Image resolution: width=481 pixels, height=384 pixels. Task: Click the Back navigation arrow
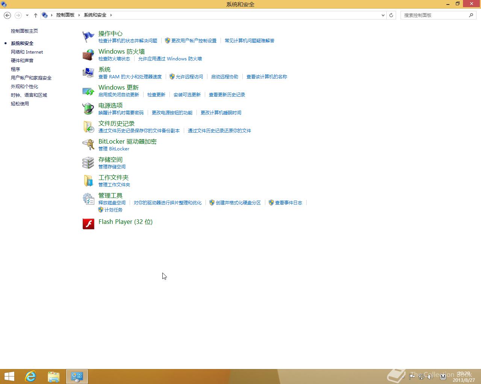tap(7, 15)
